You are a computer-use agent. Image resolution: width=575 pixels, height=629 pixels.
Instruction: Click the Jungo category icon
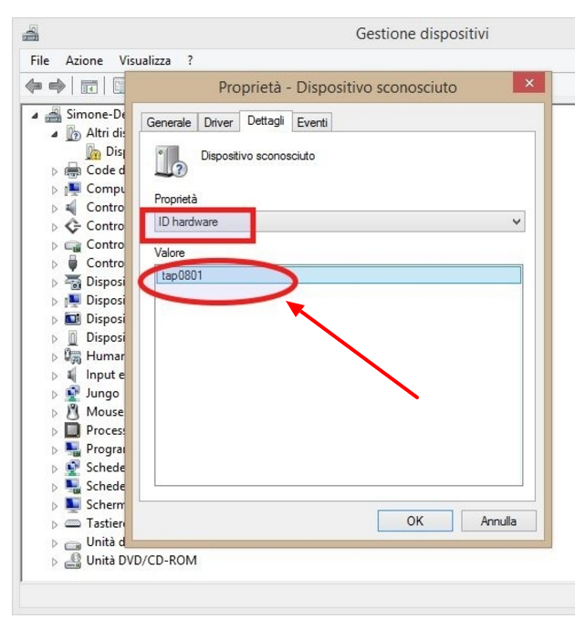[73, 393]
